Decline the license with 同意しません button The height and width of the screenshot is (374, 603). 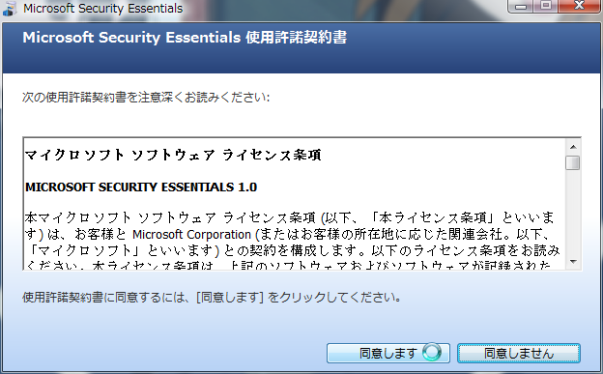click(x=519, y=353)
